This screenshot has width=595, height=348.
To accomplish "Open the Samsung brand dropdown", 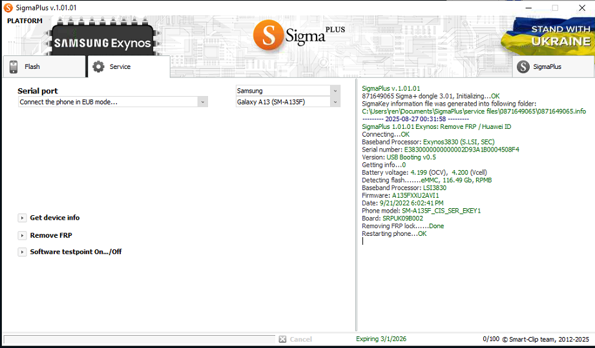I will click(335, 91).
